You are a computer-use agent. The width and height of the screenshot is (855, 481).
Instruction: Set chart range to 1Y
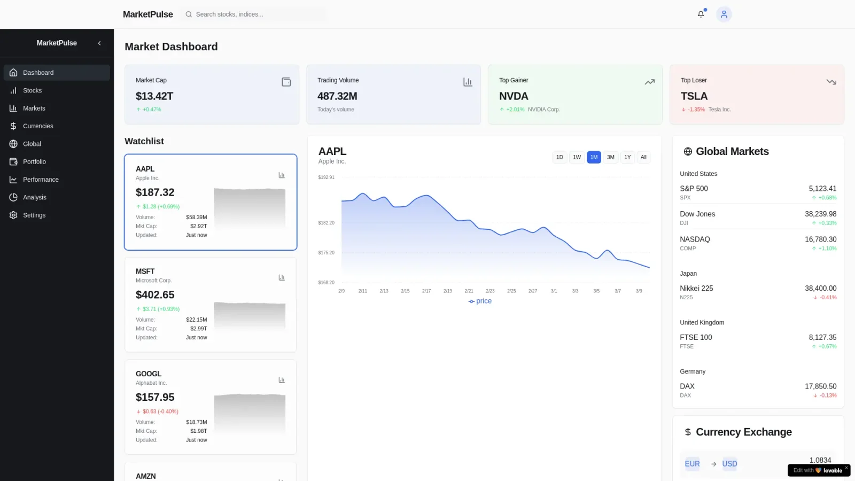(627, 157)
